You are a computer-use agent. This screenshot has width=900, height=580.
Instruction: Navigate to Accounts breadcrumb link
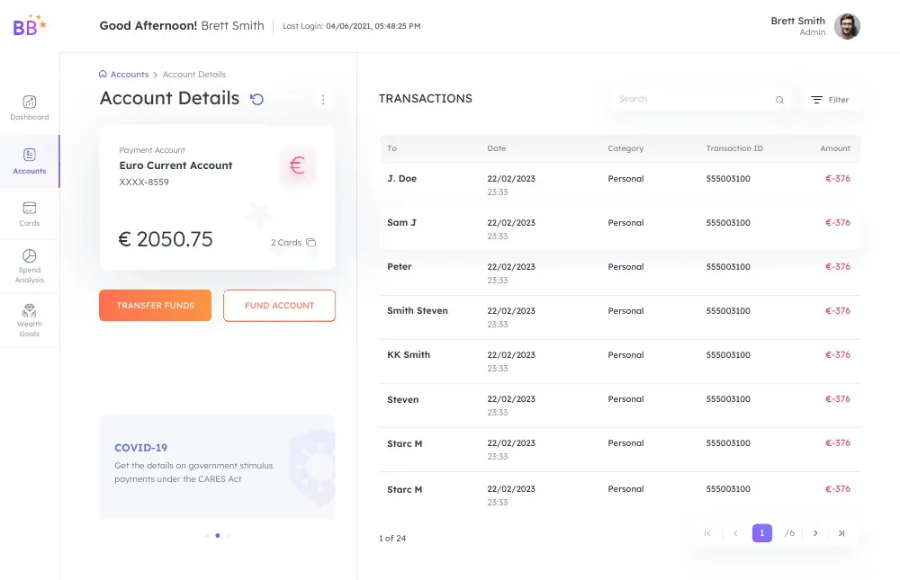[129, 74]
